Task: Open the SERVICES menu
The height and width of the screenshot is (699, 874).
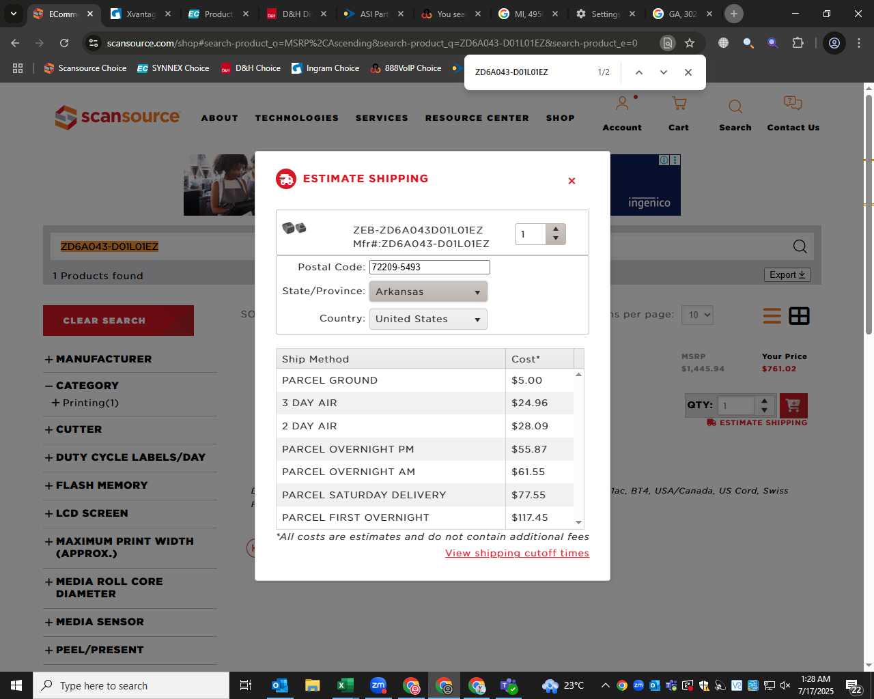Action: [382, 118]
